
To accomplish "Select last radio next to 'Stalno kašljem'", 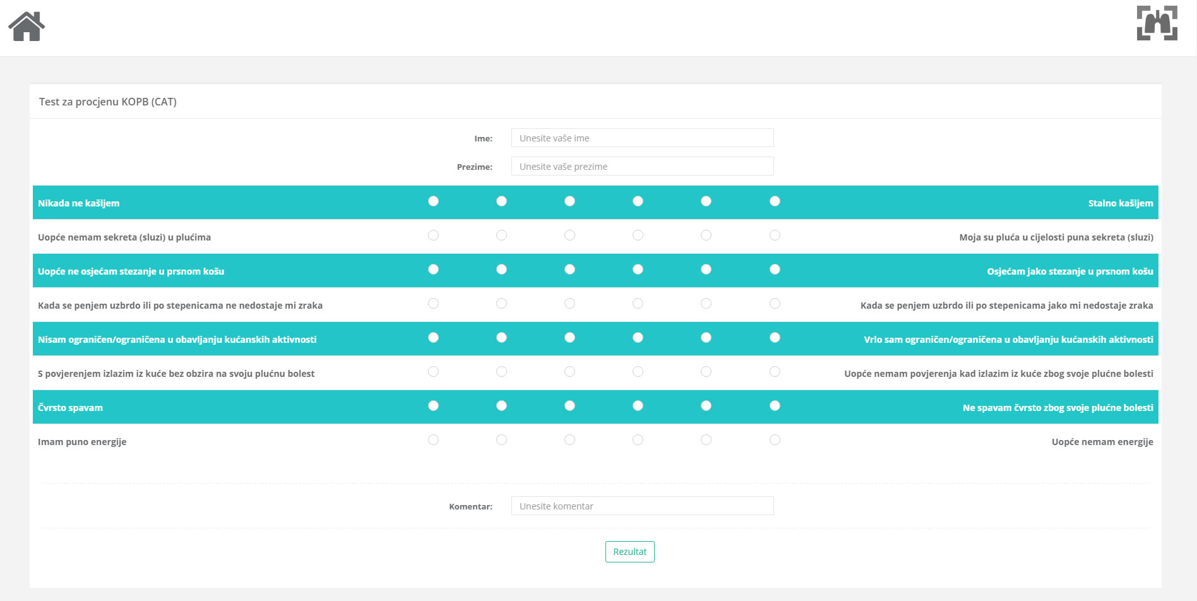I will 775,201.
